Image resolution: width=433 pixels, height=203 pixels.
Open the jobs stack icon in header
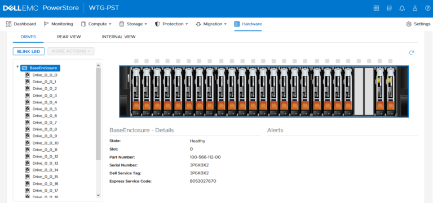tap(389, 8)
